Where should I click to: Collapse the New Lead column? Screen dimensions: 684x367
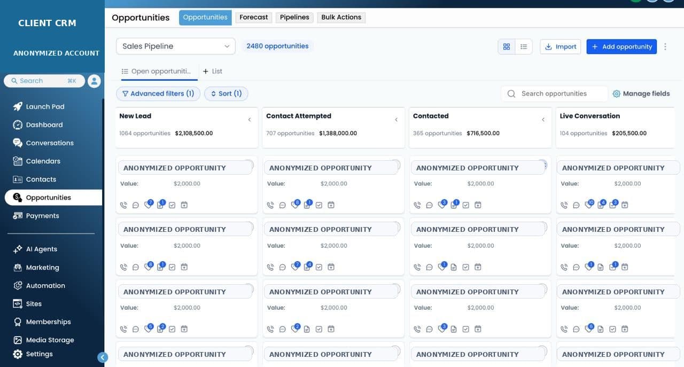(250, 120)
